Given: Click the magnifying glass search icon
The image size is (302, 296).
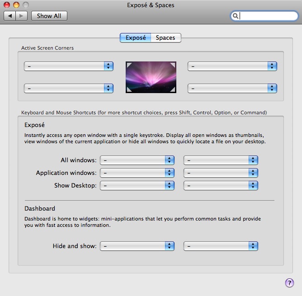Looking at the screenshot, I should click(235, 16).
